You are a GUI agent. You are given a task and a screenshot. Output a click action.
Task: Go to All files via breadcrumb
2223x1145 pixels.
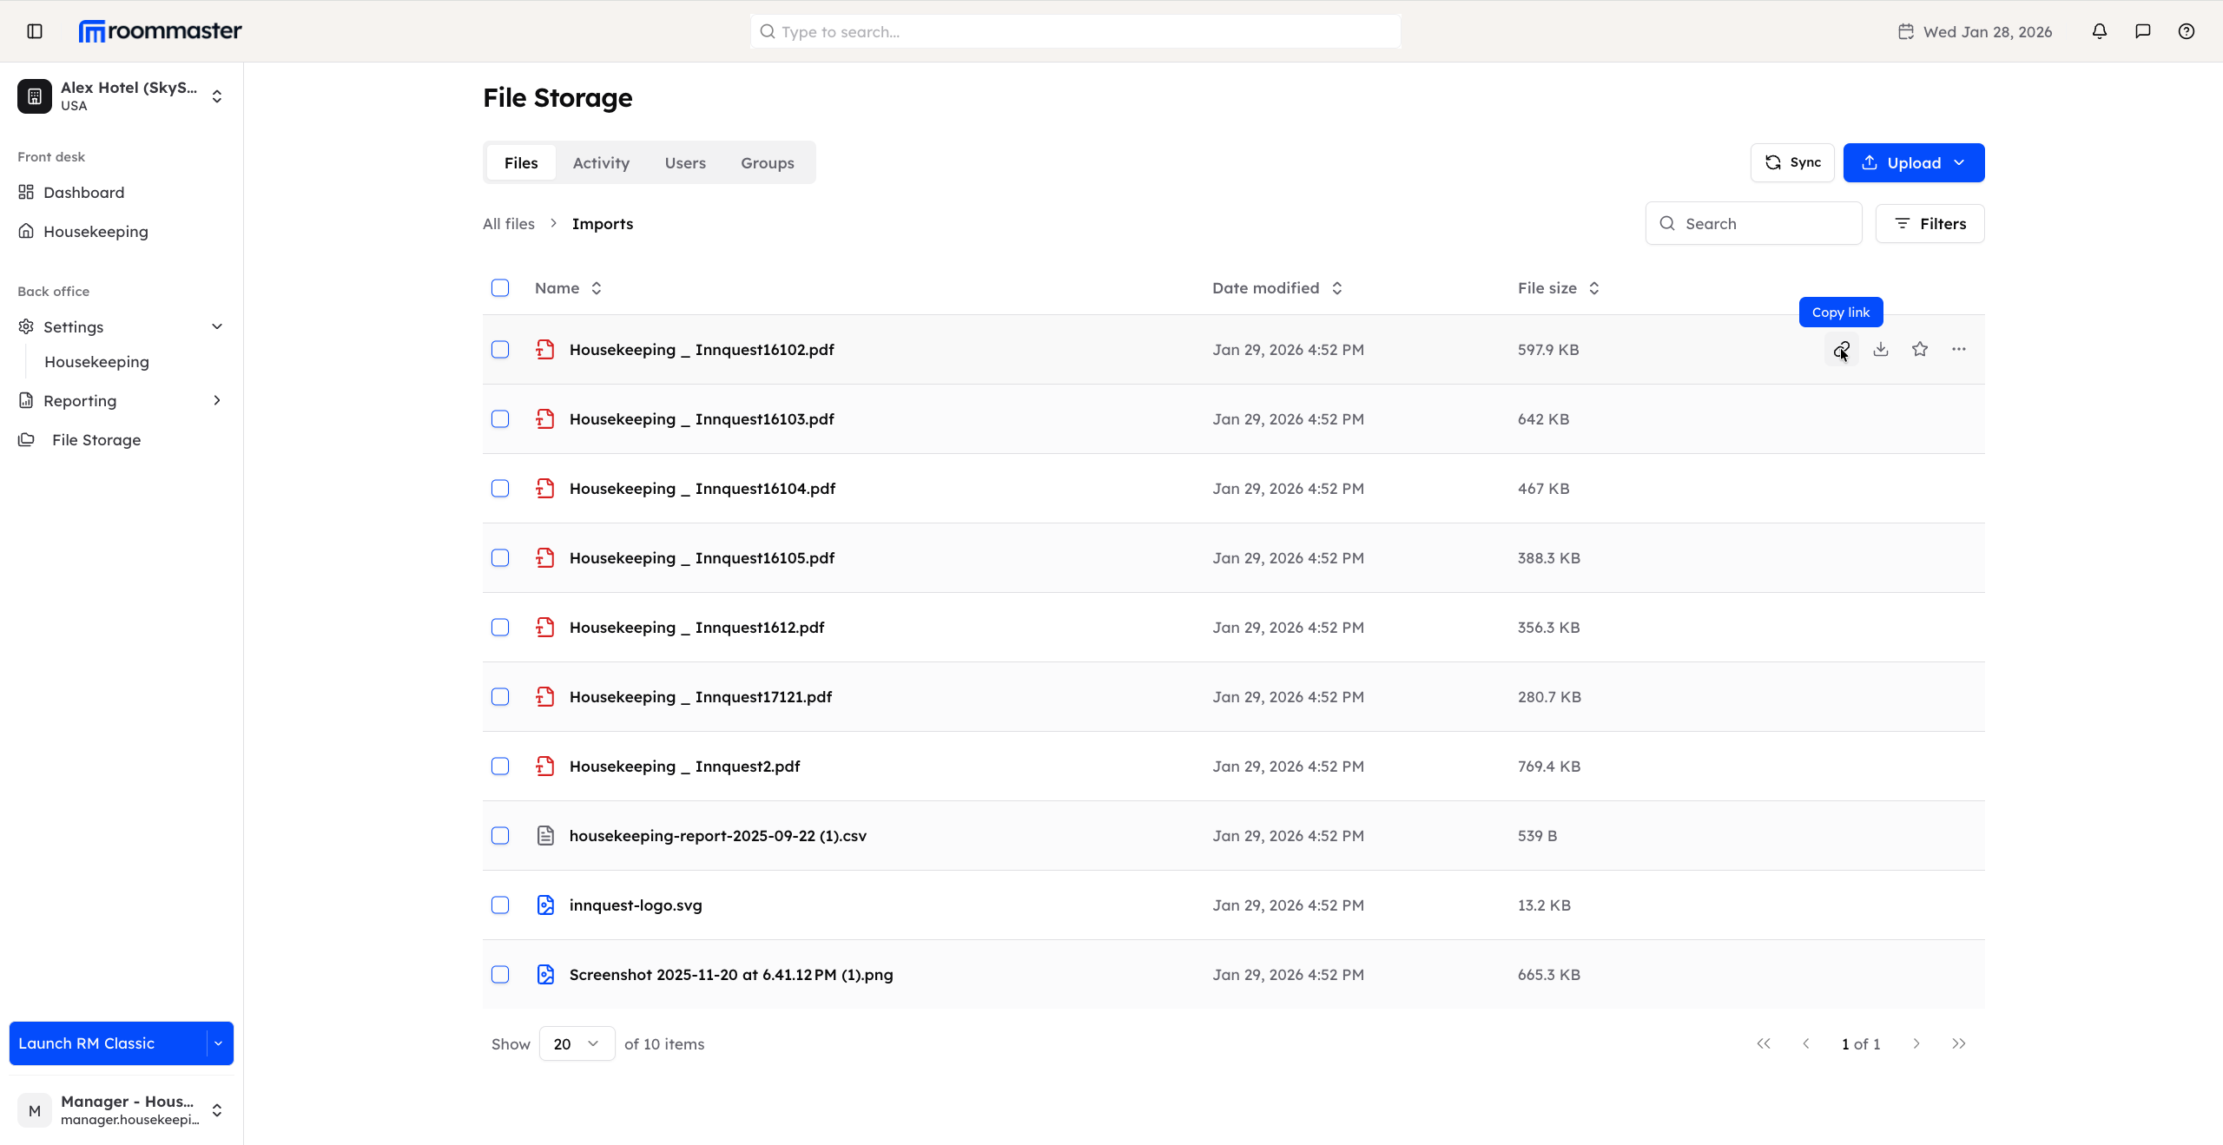pyautogui.click(x=509, y=223)
